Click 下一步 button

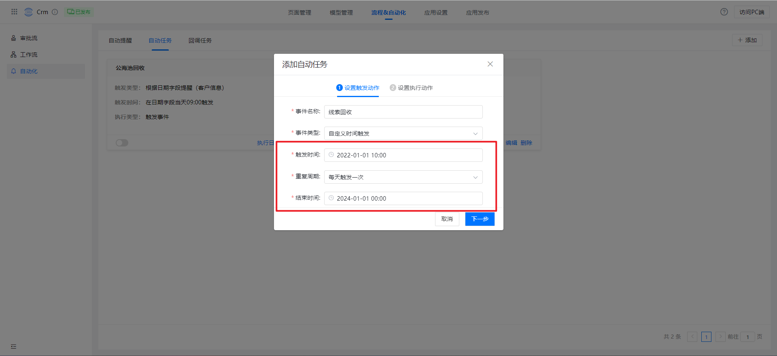(480, 219)
